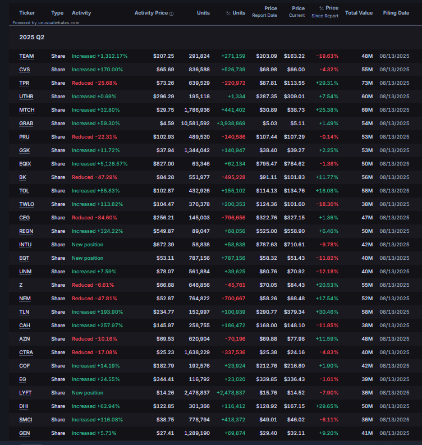The width and height of the screenshot is (422, 445).
Task: Open the INTU ticker link
Action: coord(25,245)
